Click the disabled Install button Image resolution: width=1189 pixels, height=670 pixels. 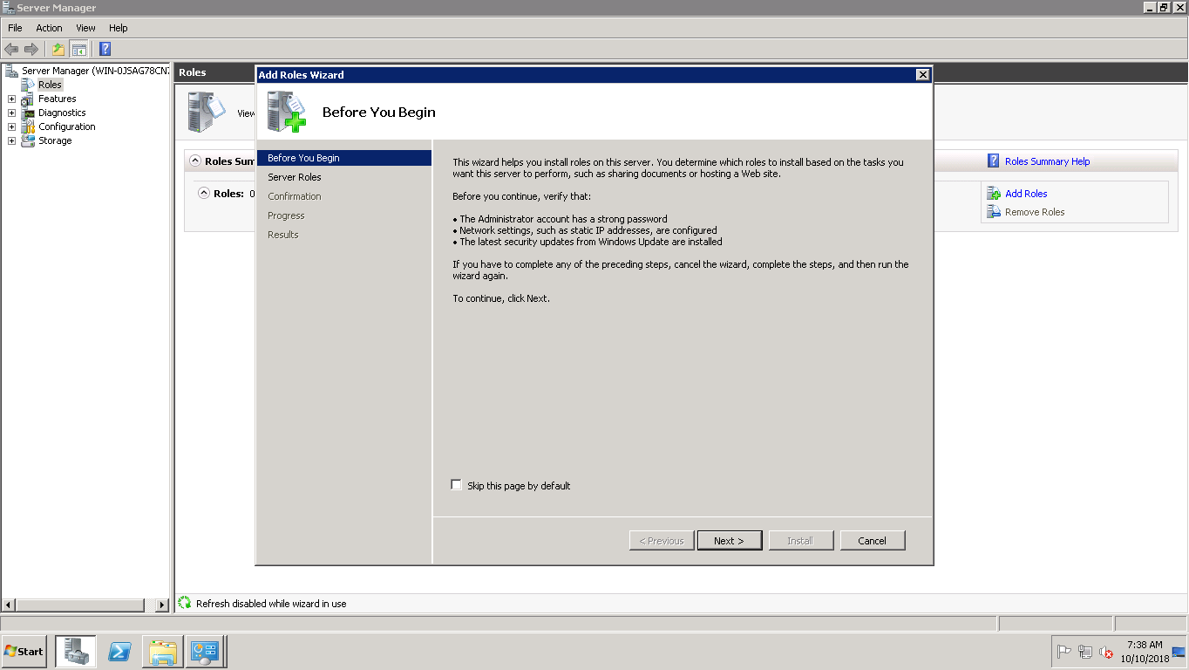tap(801, 541)
